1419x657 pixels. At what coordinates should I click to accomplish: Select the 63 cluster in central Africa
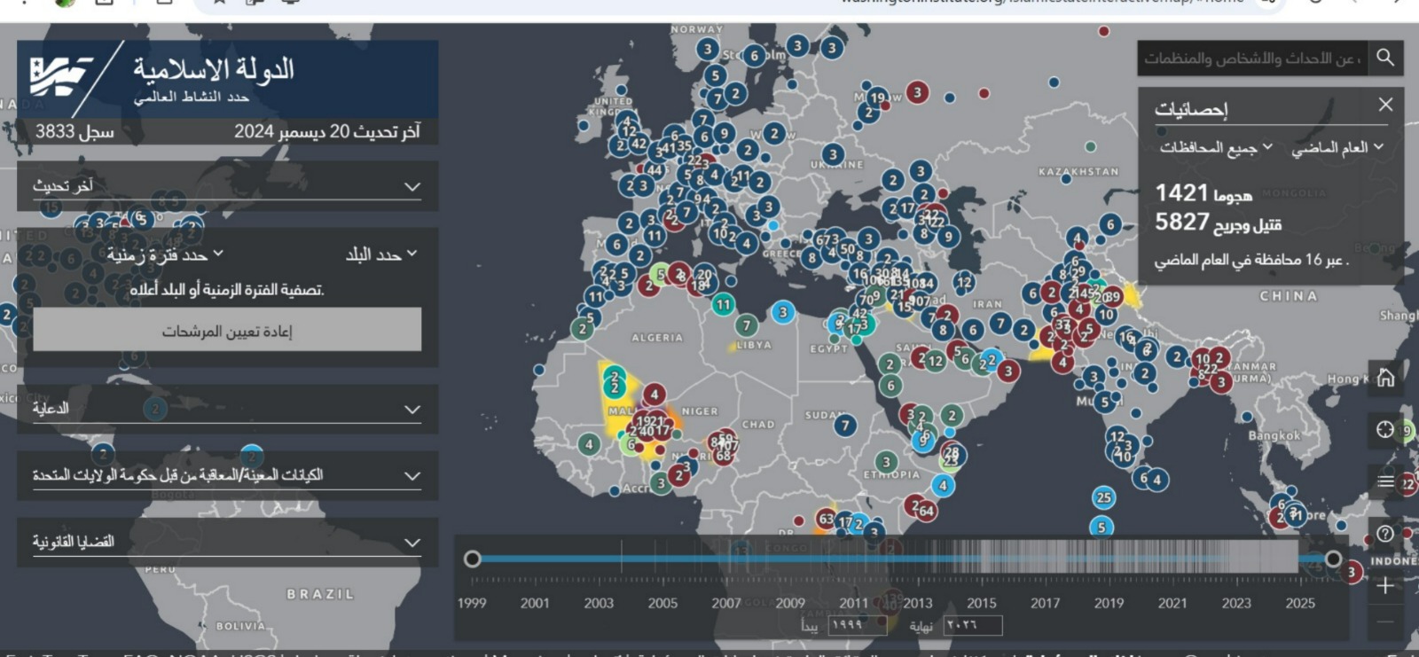[826, 519]
